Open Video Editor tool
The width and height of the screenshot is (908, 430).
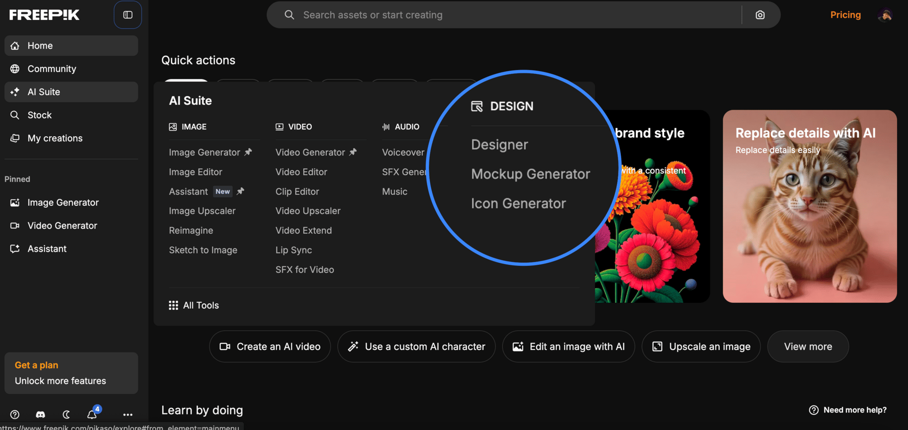tap(301, 172)
